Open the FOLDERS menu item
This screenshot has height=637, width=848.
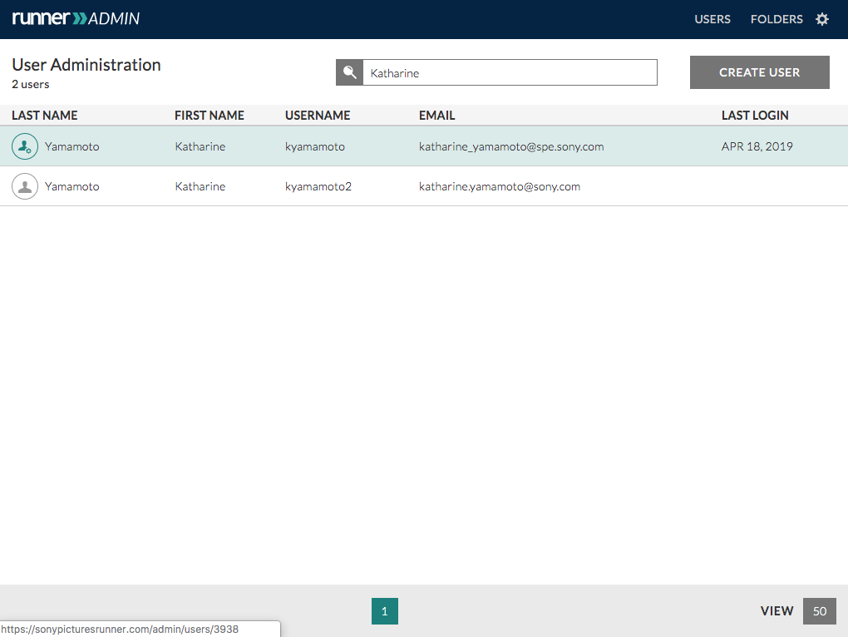(x=777, y=19)
